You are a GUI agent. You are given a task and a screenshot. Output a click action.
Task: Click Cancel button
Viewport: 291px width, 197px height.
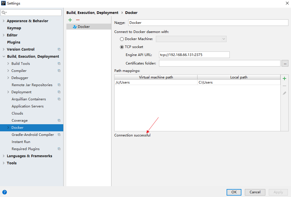(x=255, y=192)
